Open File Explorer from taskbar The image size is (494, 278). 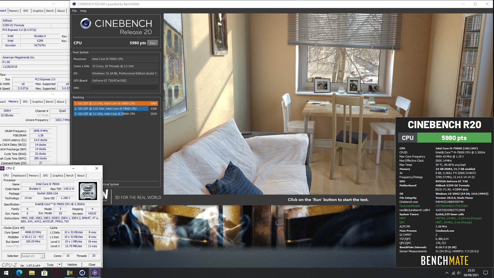click(32, 273)
